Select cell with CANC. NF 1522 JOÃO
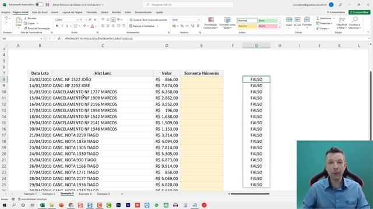373x209 pixels. pos(103,80)
